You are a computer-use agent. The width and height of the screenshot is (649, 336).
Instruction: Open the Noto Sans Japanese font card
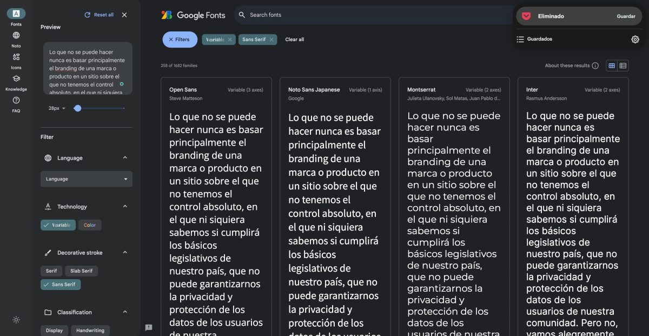click(x=335, y=207)
